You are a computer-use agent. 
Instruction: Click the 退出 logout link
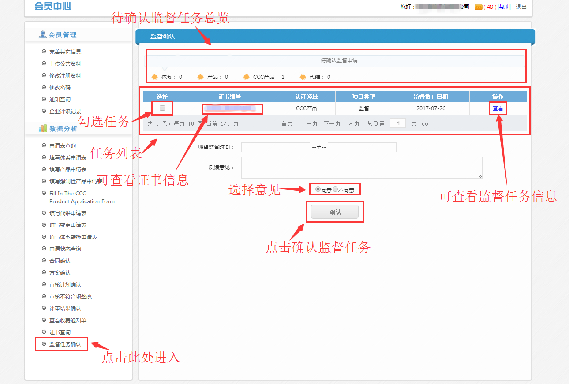(521, 7)
